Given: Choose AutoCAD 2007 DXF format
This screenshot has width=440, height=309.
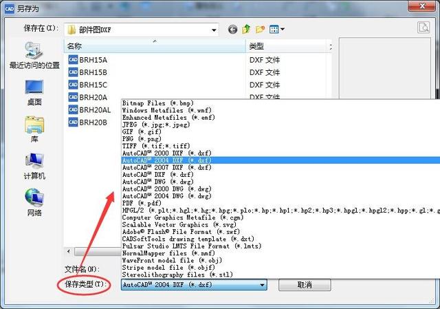Looking at the screenshot, I should click(280, 167).
